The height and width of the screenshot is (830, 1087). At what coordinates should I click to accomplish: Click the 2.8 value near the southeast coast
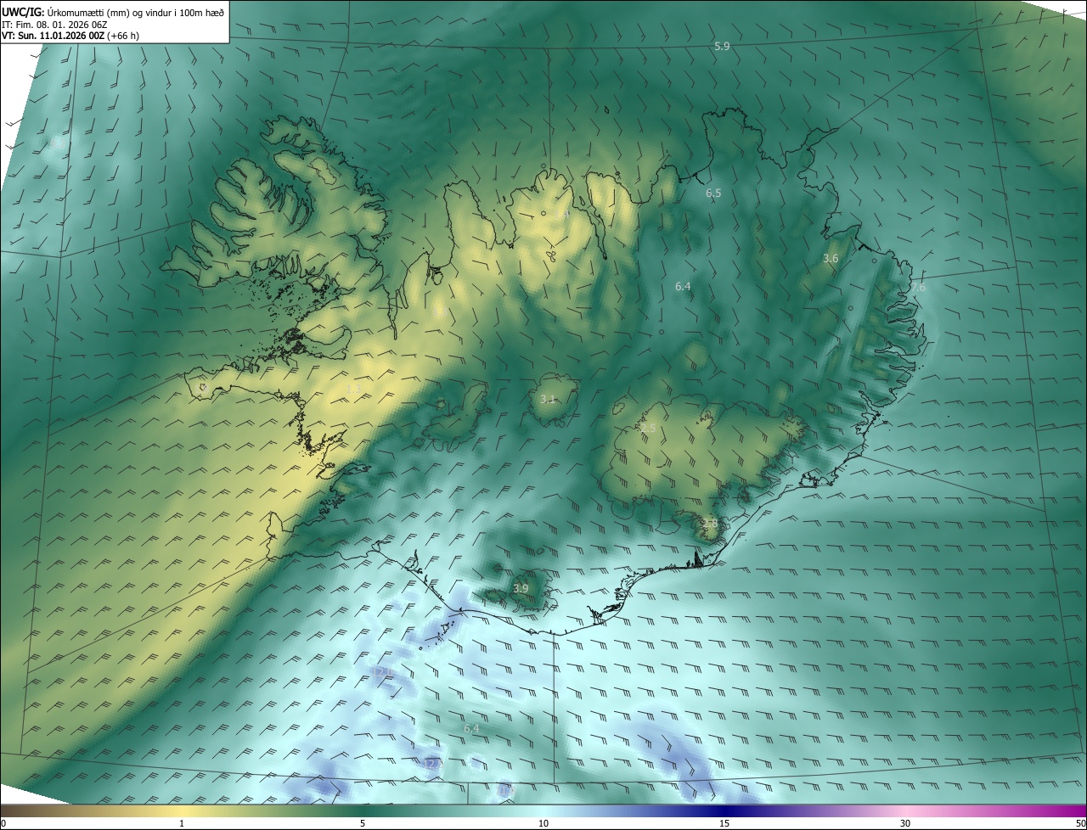coord(710,524)
